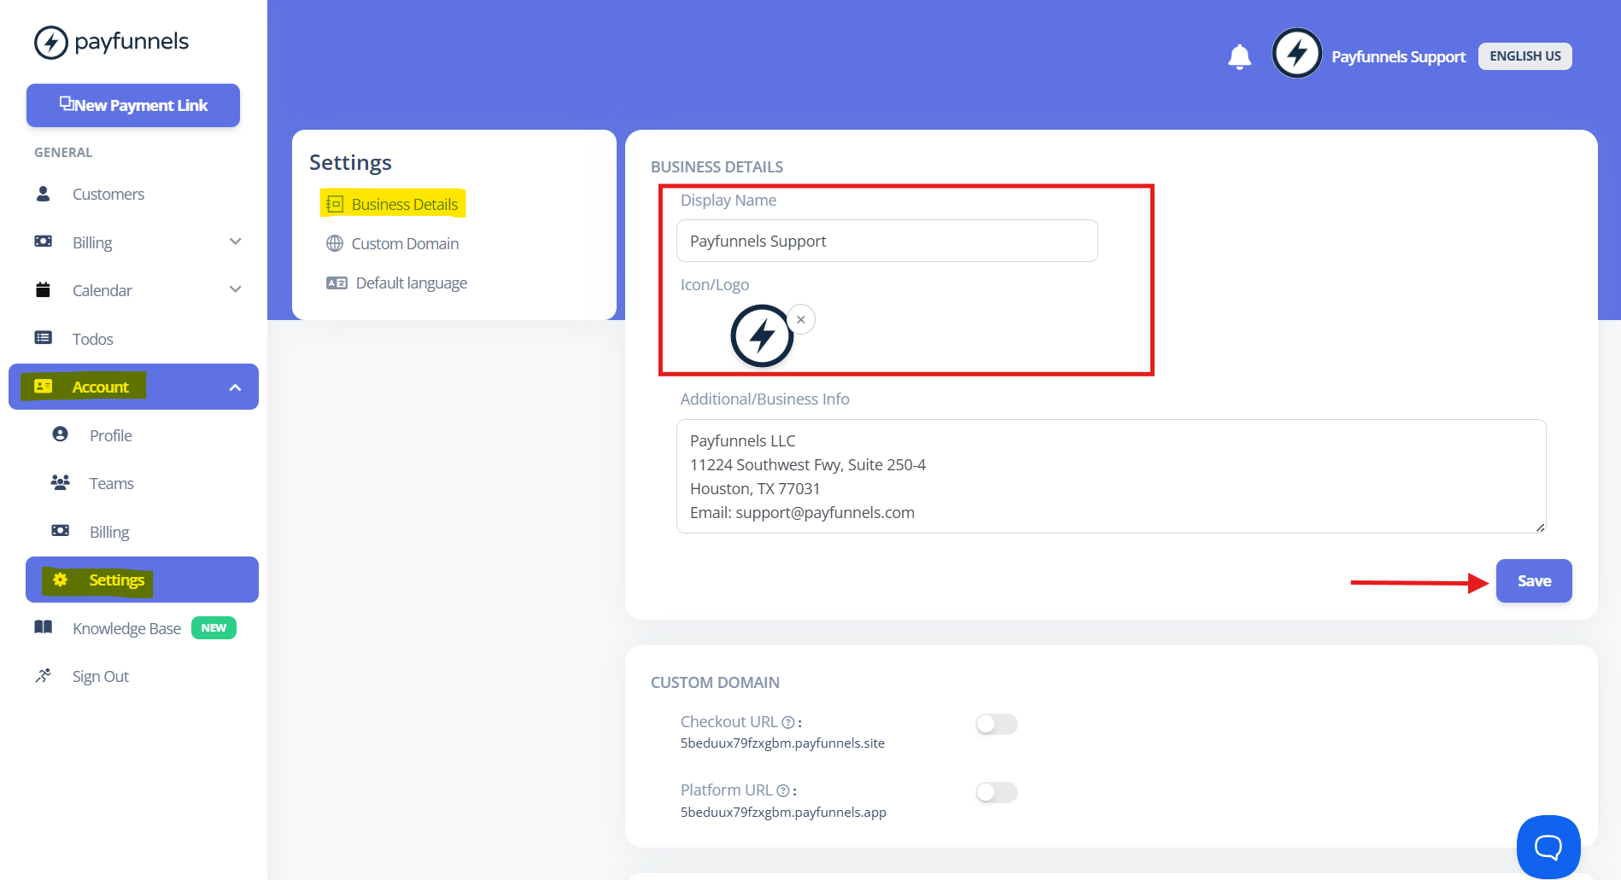Click the top-level Billing money icon

(43, 242)
